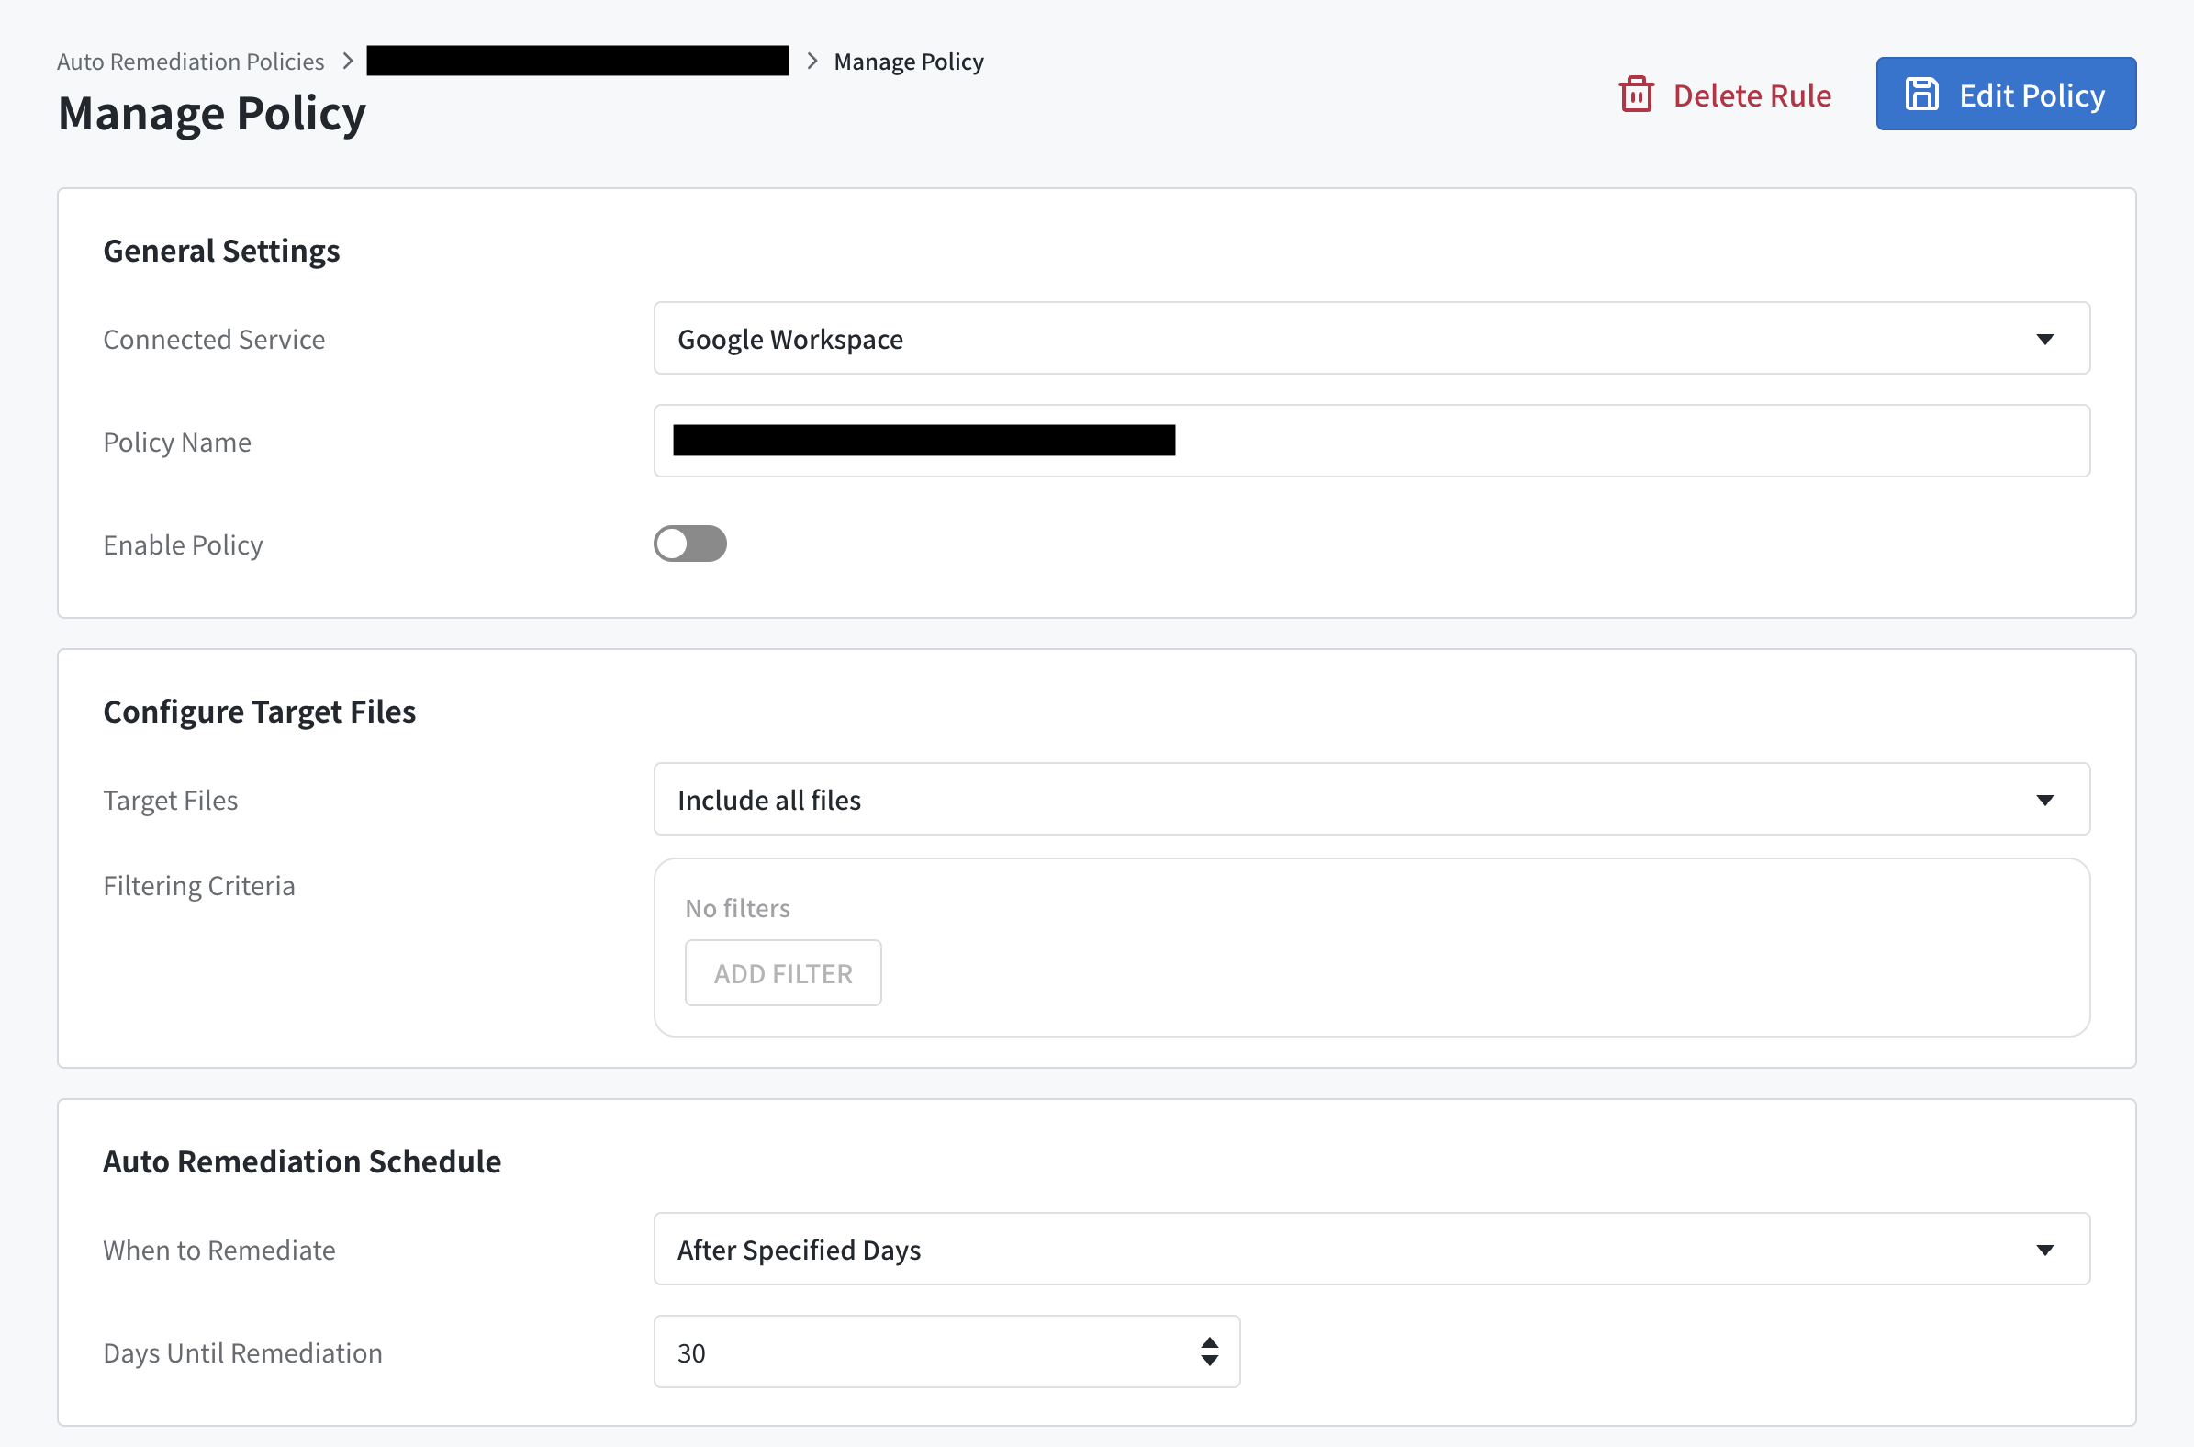Click the Manage Policy breadcrumb item
2194x1447 pixels.
pyautogui.click(x=908, y=61)
